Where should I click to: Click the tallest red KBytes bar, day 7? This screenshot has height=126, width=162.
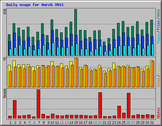pos(38,104)
